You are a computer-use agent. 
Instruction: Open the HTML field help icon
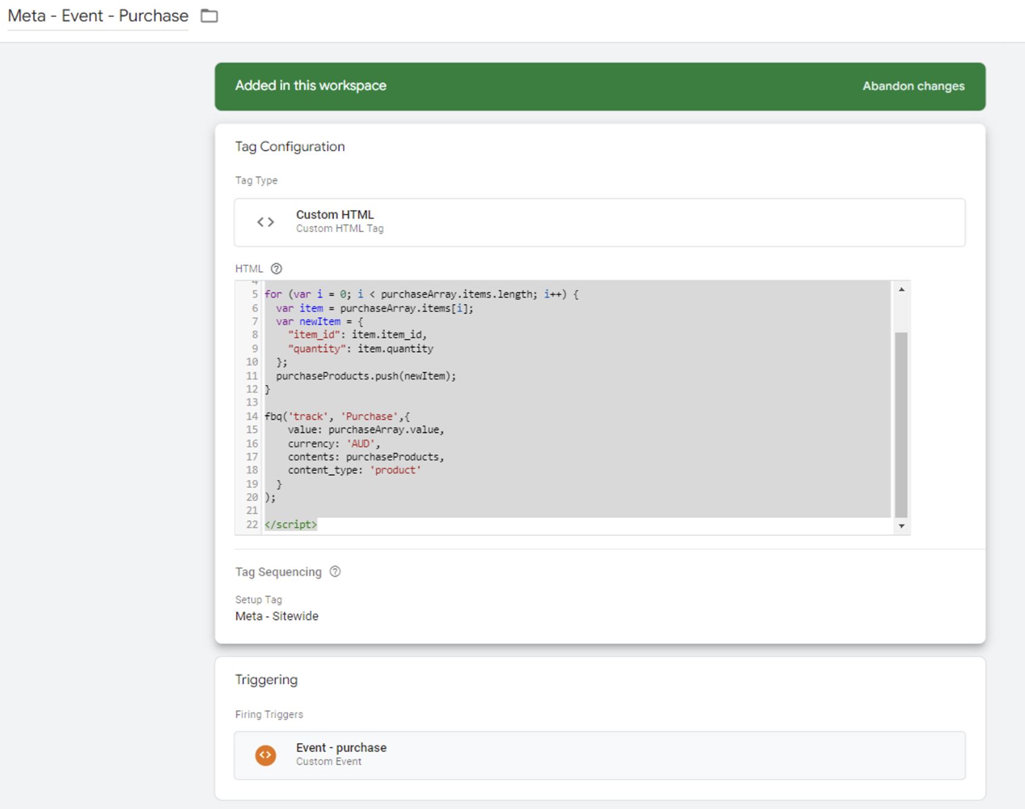[277, 269]
